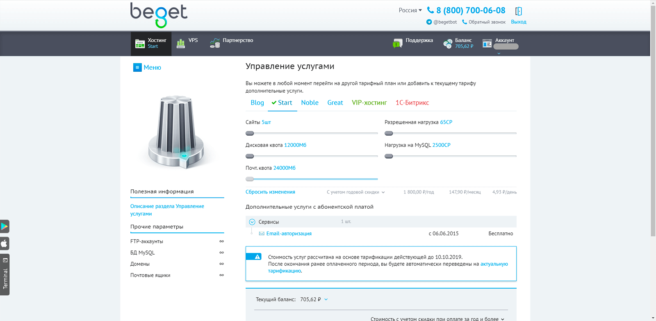
Task: Click the exit door icon
Action: 519,11
